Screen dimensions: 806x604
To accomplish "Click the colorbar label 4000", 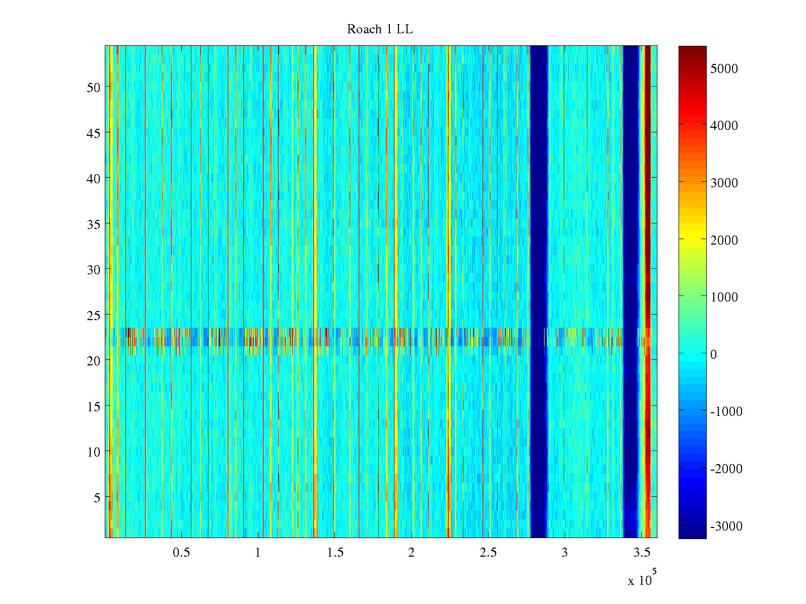I will click(724, 125).
